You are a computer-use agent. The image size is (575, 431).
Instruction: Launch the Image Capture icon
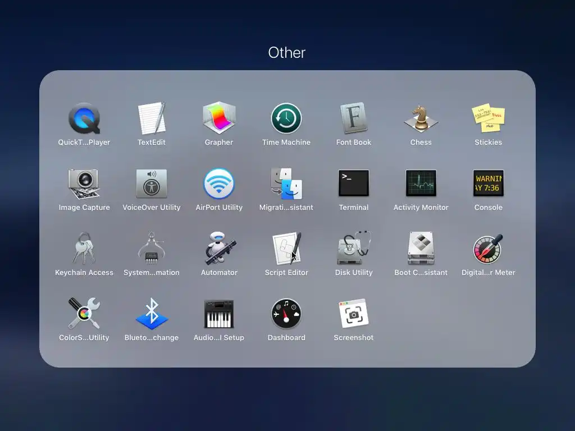tap(84, 184)
